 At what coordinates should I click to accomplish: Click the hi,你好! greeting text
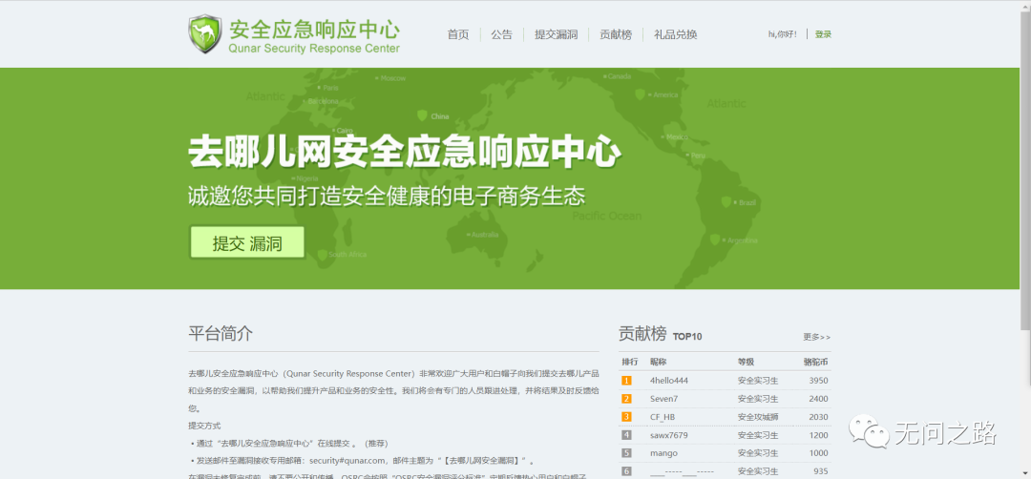pos(783,34)
